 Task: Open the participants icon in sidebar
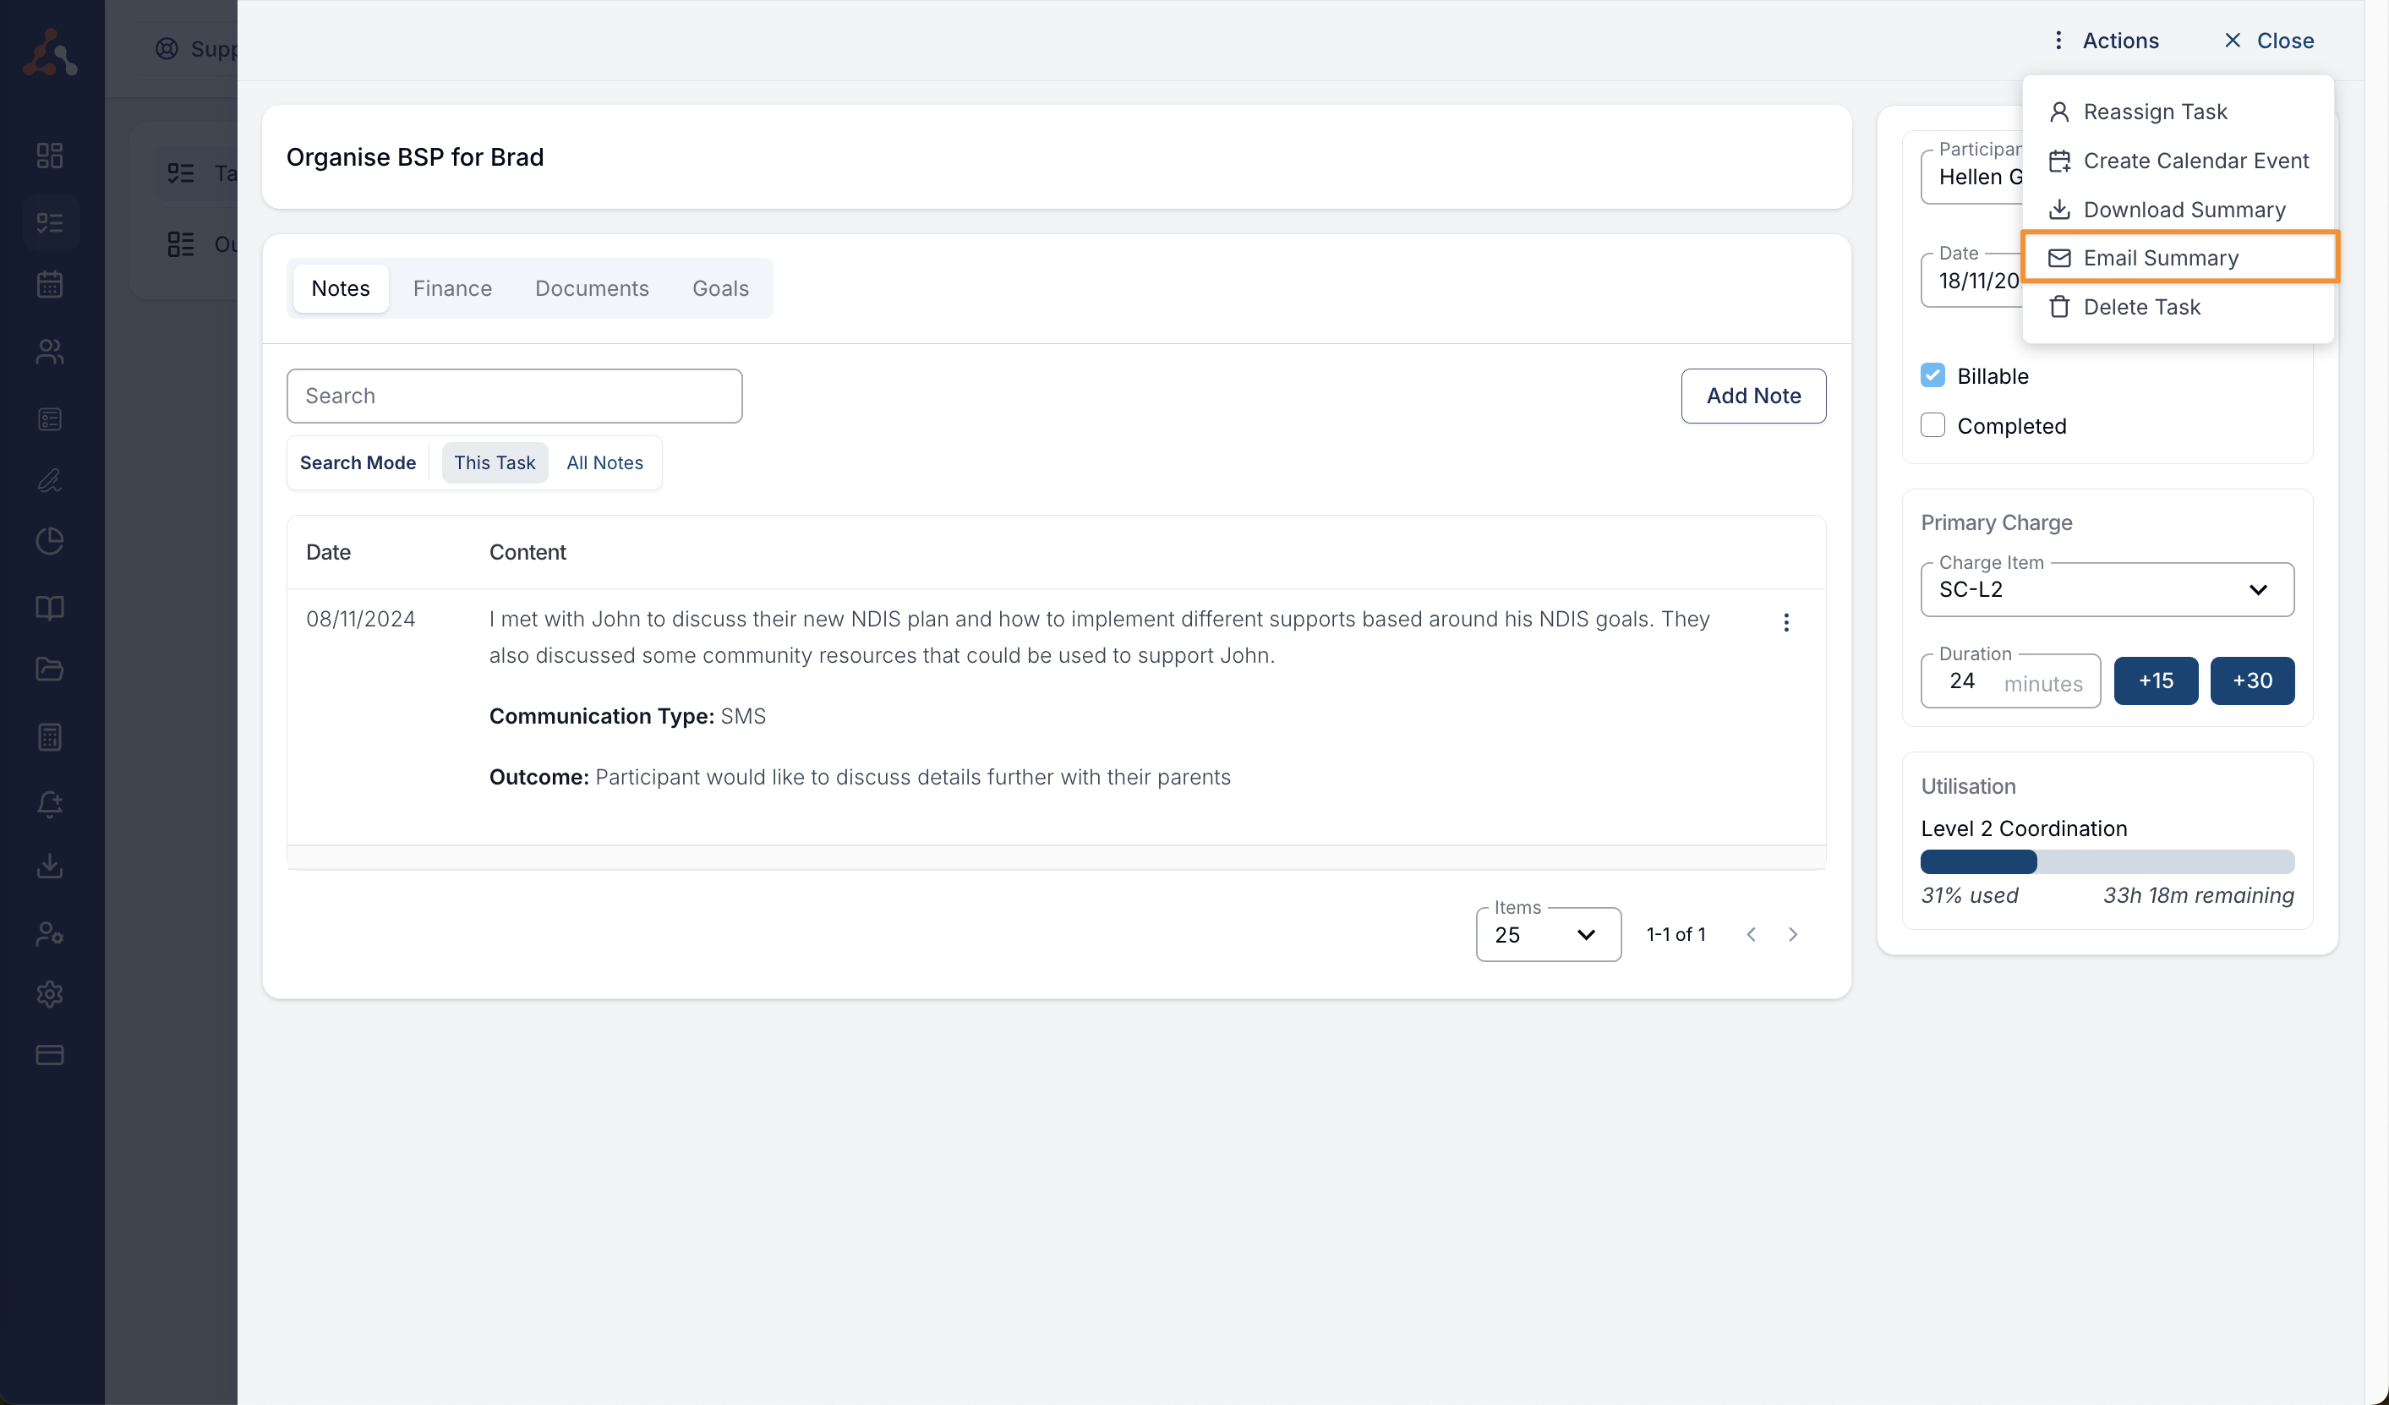pyautogui.click(x=49, y=352)
